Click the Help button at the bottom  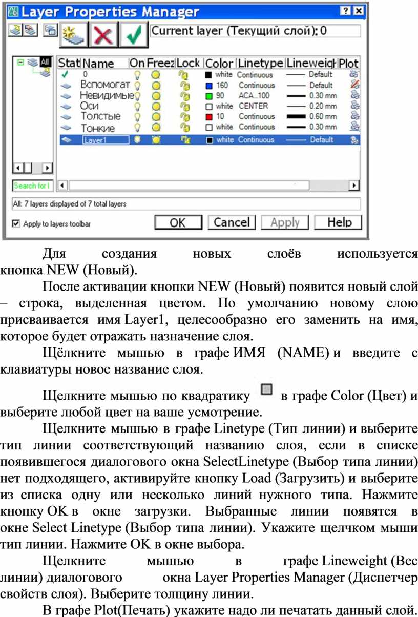339,222
